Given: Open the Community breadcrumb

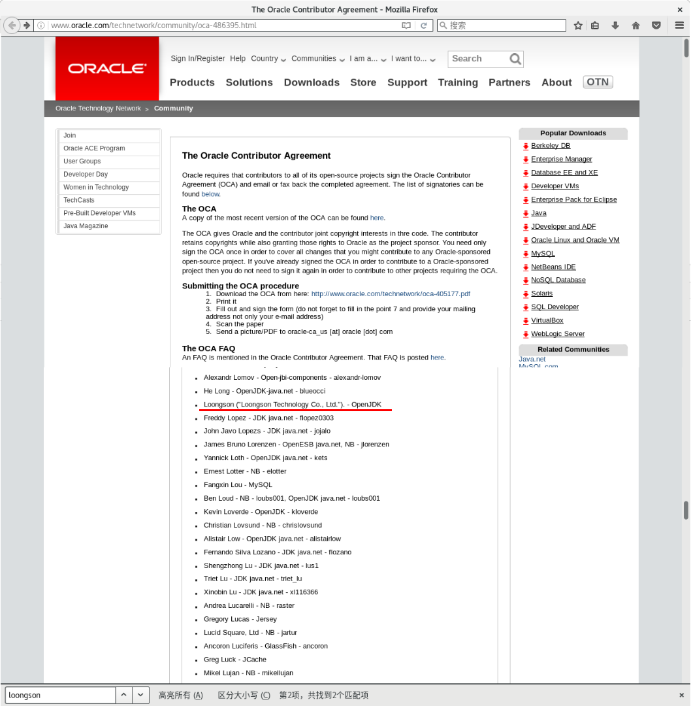Looking at the screenshot, I should (x=173, y=109).
